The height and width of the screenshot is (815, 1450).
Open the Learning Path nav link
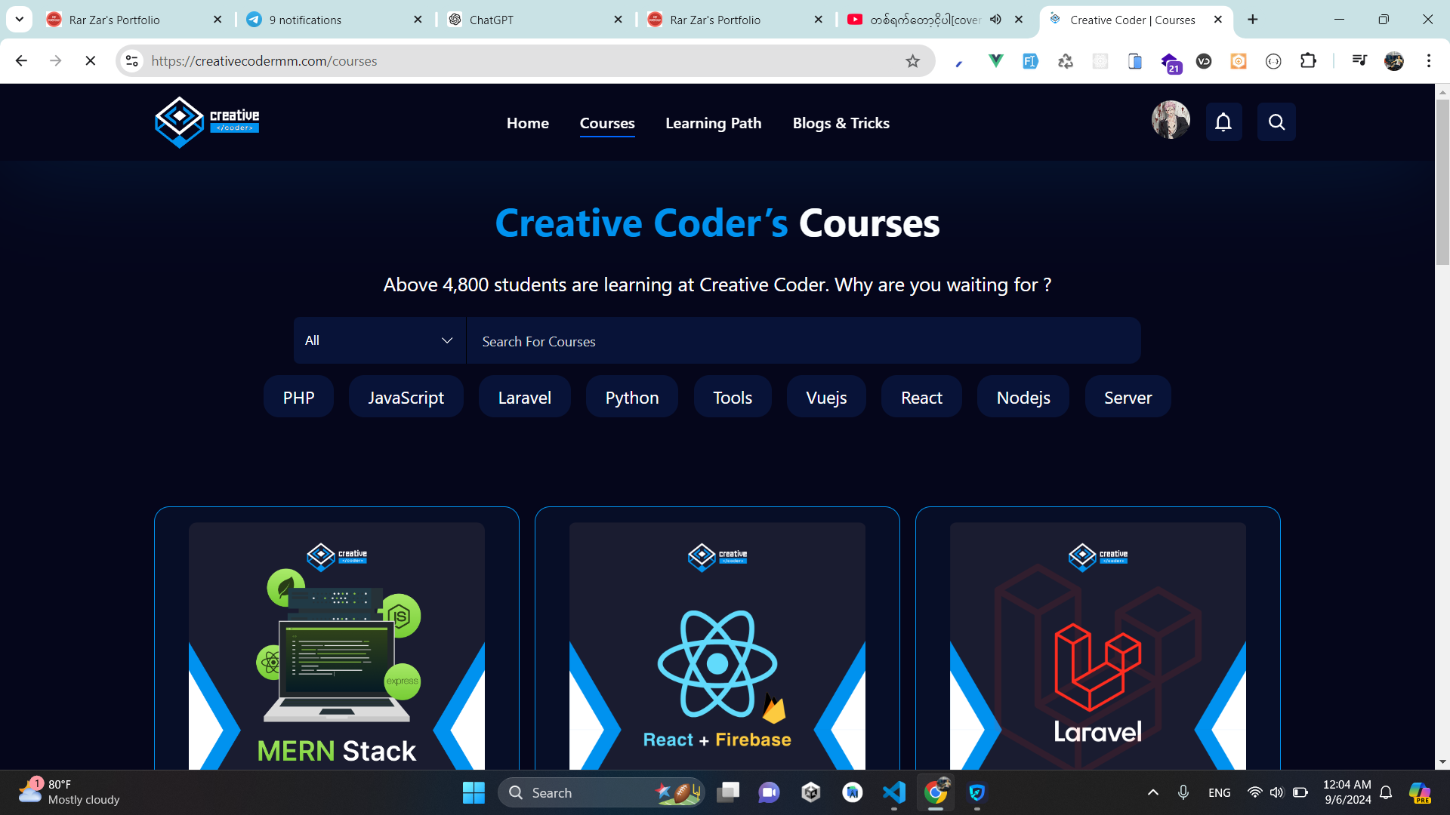coord(713,123)
